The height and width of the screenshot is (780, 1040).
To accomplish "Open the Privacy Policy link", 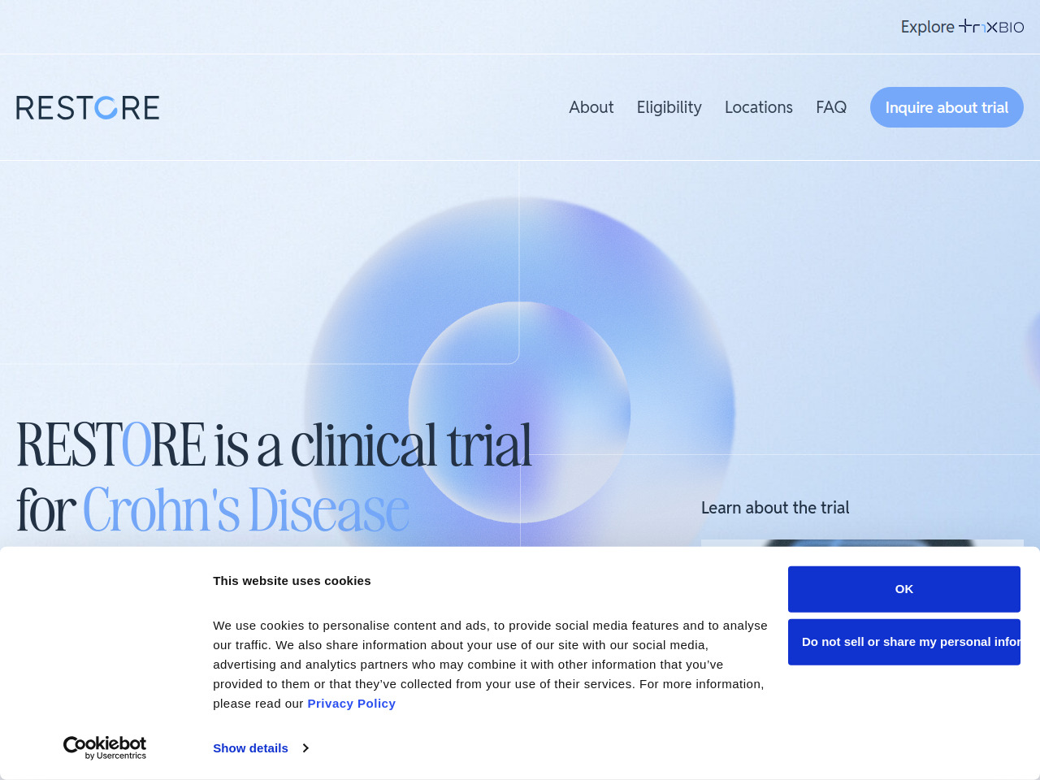I will (352, 704).
